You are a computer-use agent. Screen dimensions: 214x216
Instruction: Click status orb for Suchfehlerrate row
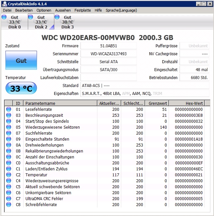pos(9,133)
